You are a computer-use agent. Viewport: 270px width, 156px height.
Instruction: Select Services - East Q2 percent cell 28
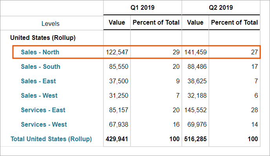click(x=254, y=110)
